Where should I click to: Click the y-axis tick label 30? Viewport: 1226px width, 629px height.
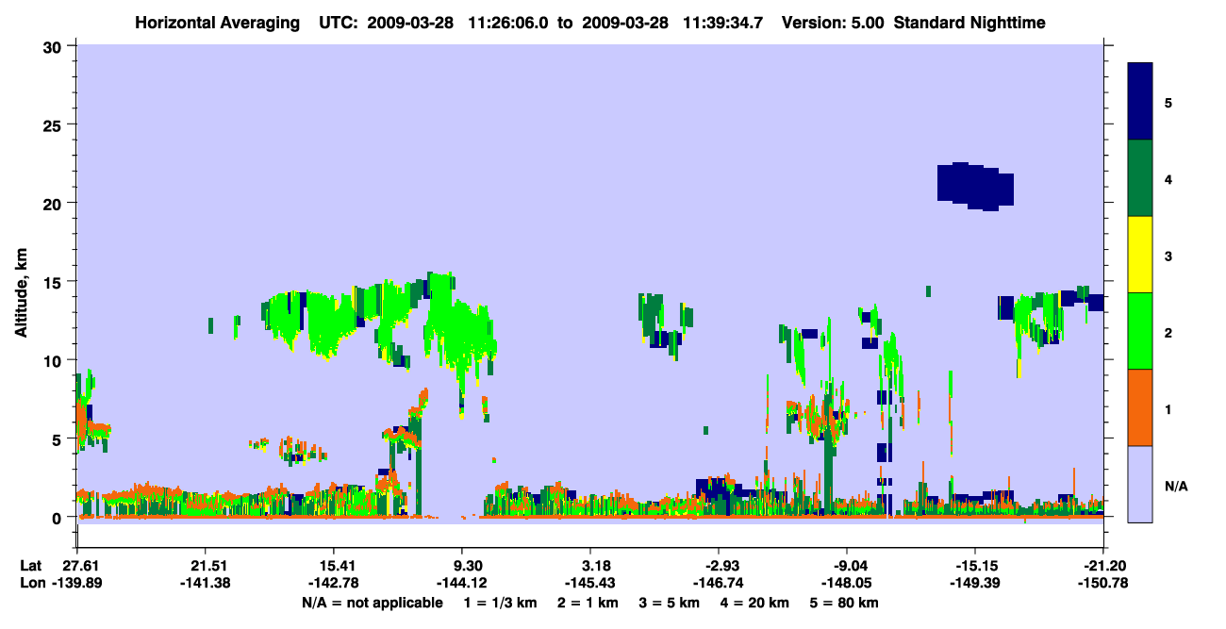click(55, 45)
